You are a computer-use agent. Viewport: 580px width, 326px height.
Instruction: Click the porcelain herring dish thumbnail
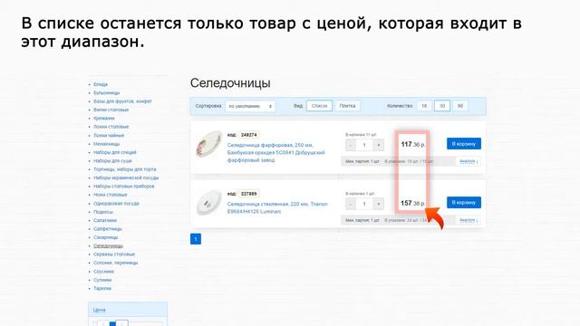click(x=209, y=144)
